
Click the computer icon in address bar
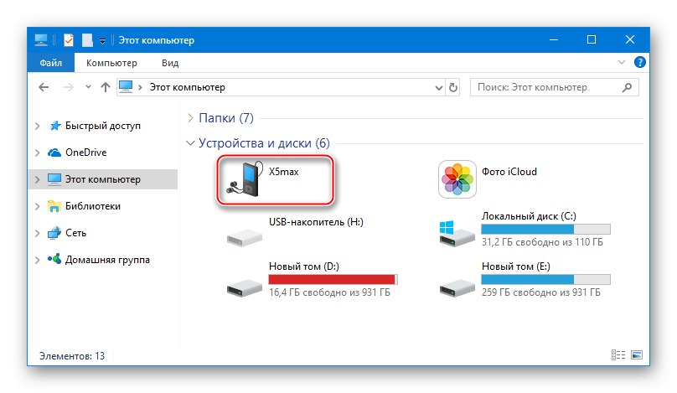click(x=126, y=87)
